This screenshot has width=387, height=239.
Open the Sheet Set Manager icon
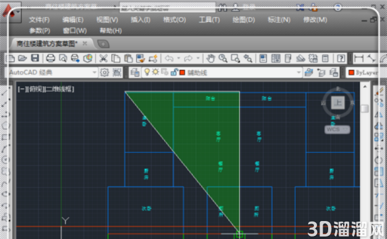300,59
